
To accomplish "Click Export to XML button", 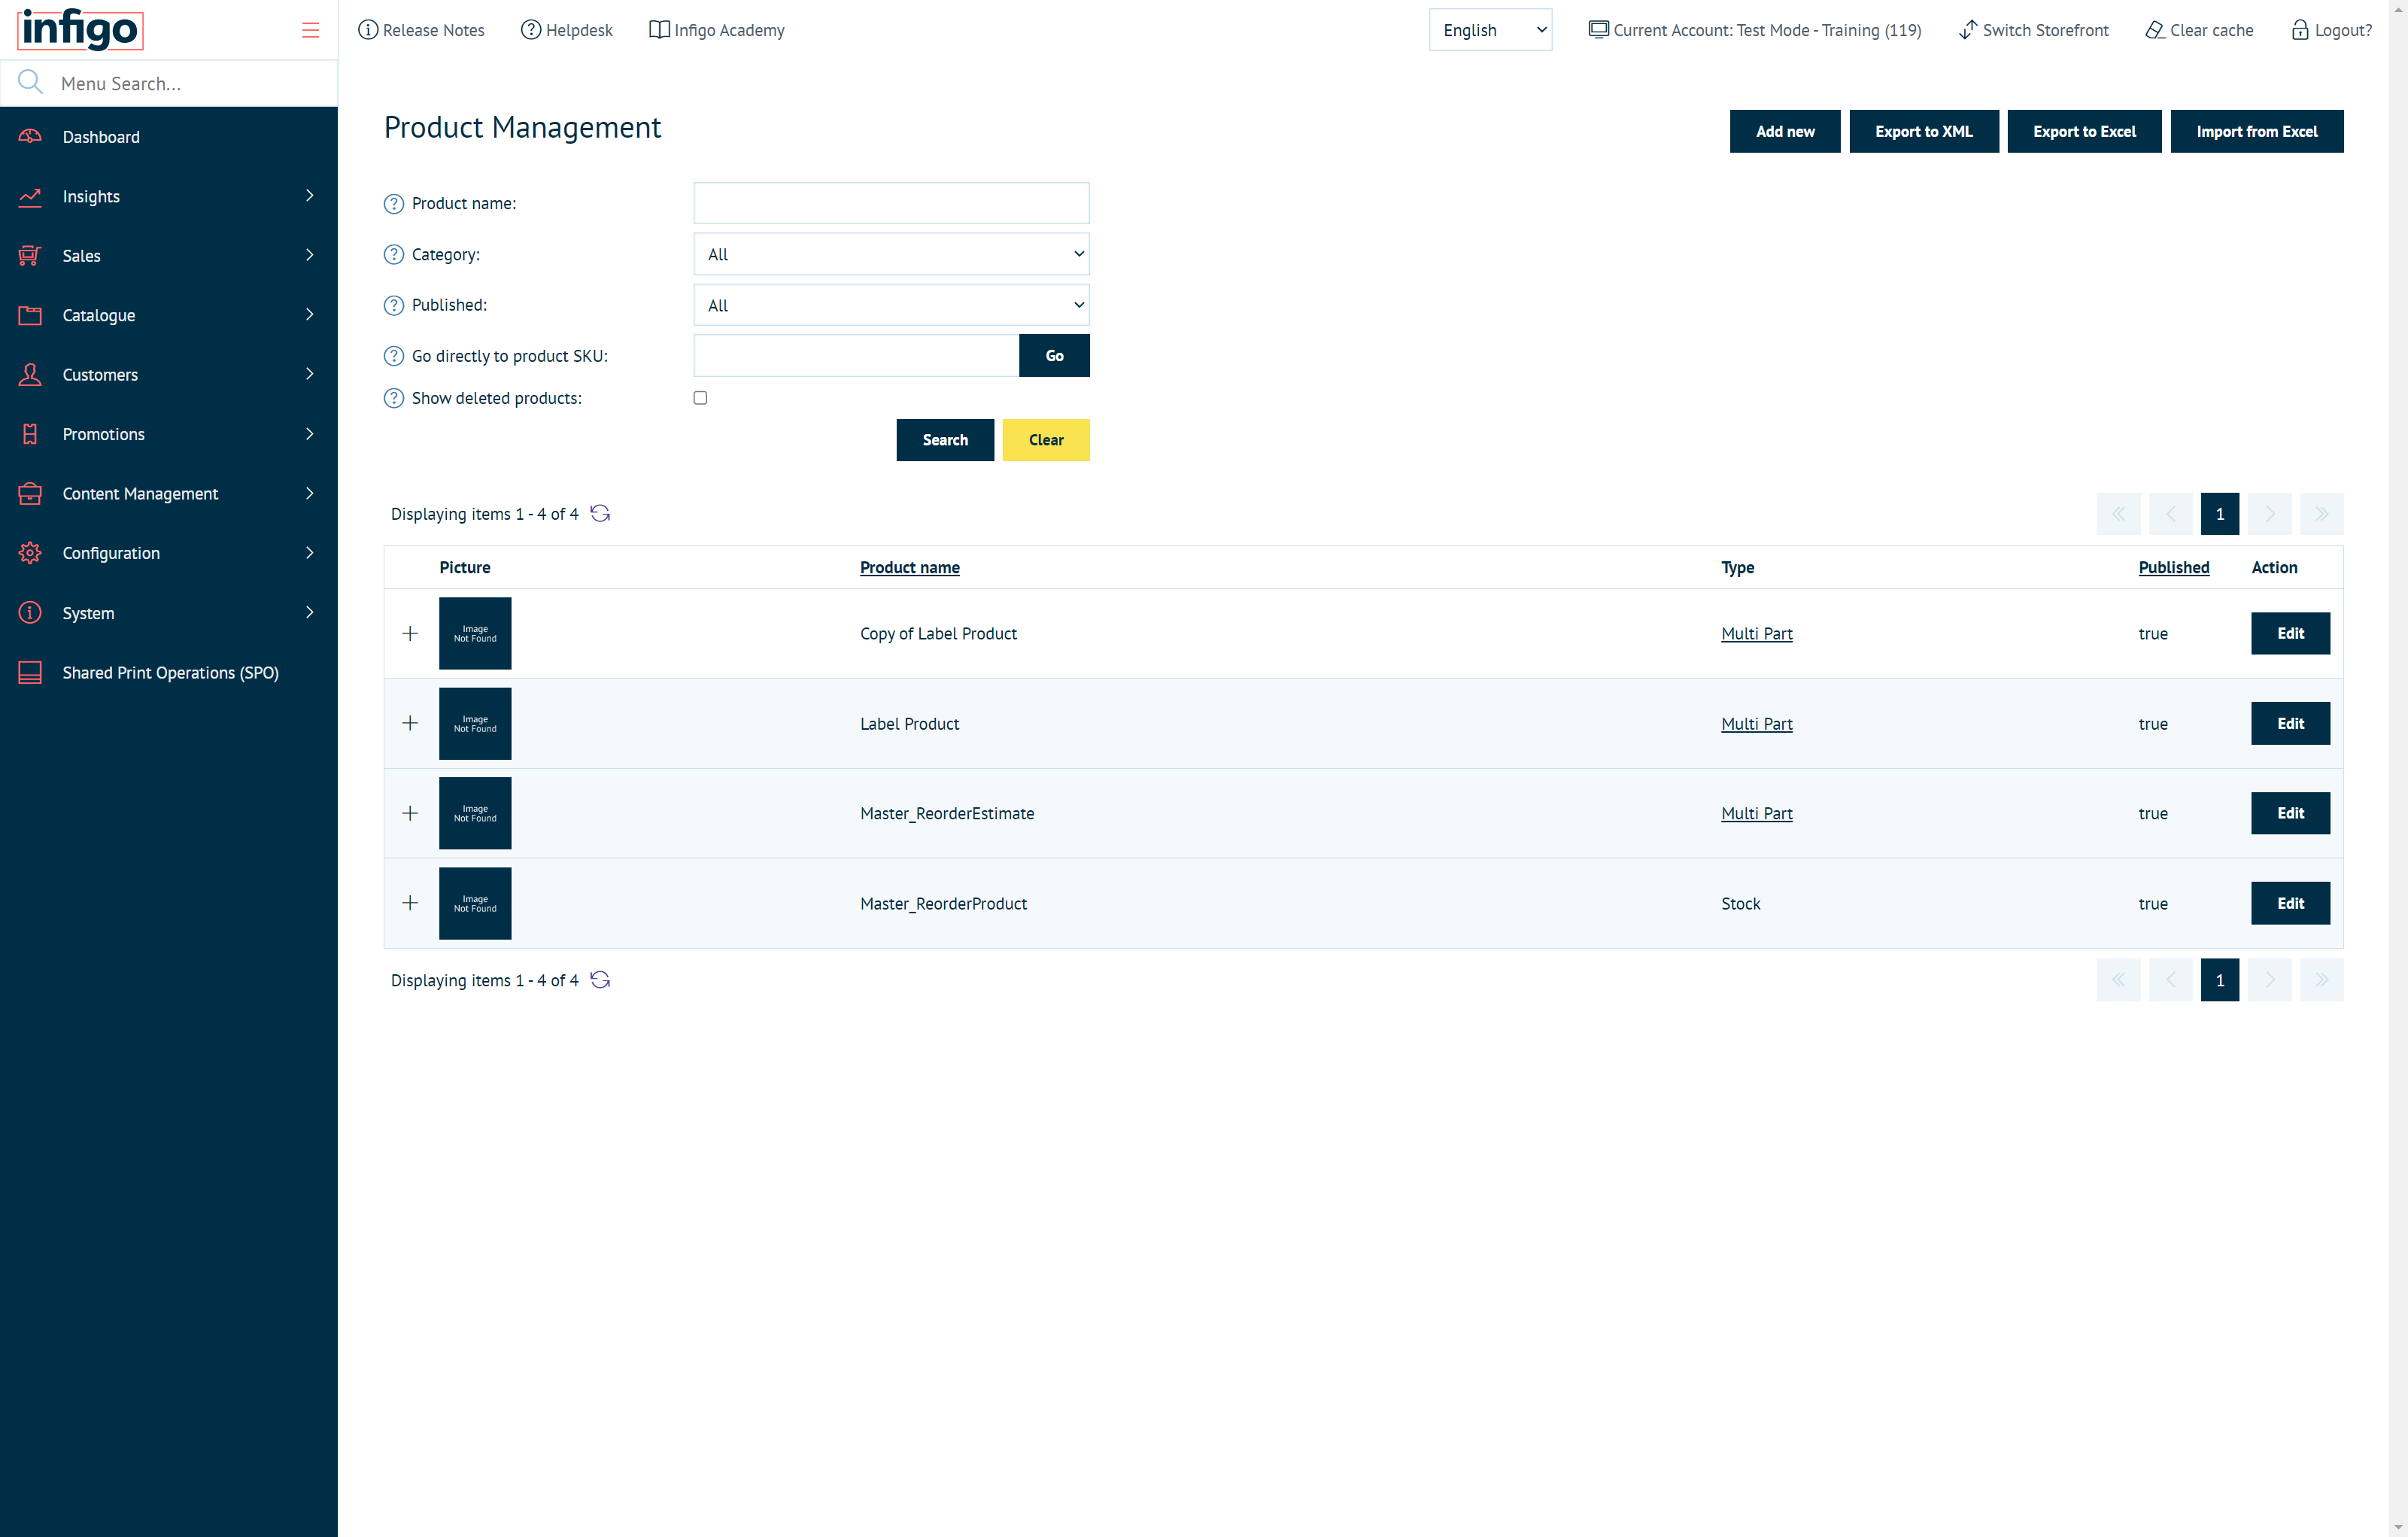I will click(x=1923, y=131).
